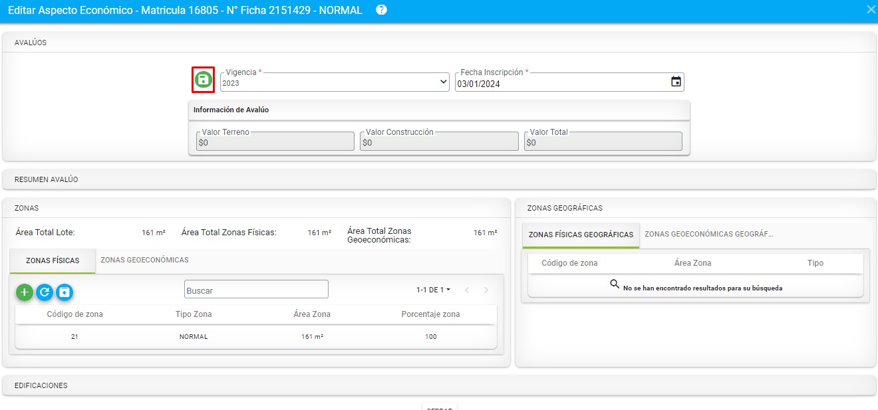878x410 pixels.
Task: Click the Buscar search field
Action: [x=256, y=290]
